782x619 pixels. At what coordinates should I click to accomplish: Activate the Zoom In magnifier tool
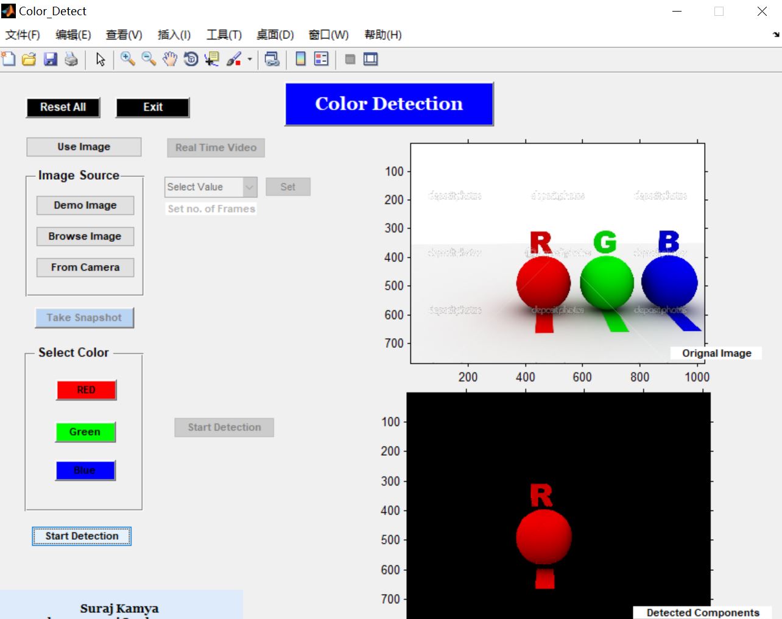coord(127,59)
